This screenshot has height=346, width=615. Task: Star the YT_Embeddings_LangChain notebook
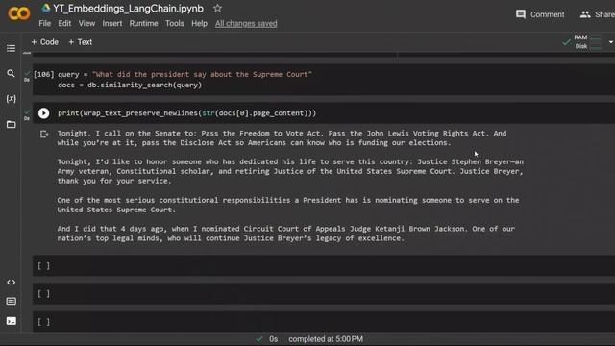click(x=218, y=8)
